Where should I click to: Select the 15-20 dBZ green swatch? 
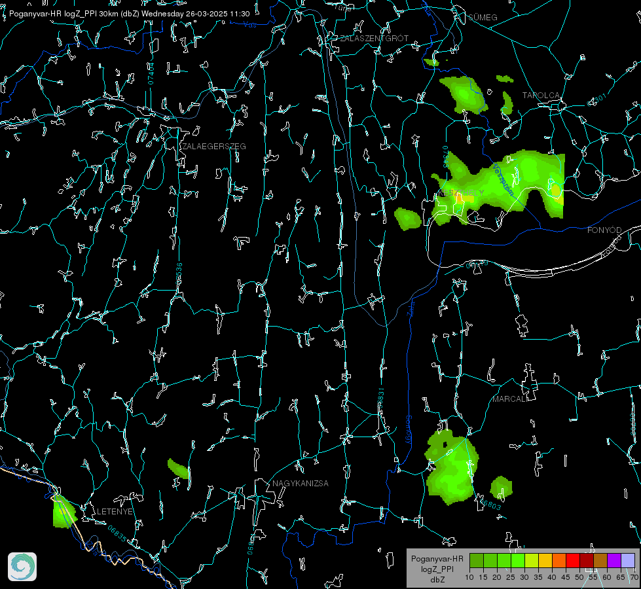pos(490,560)
